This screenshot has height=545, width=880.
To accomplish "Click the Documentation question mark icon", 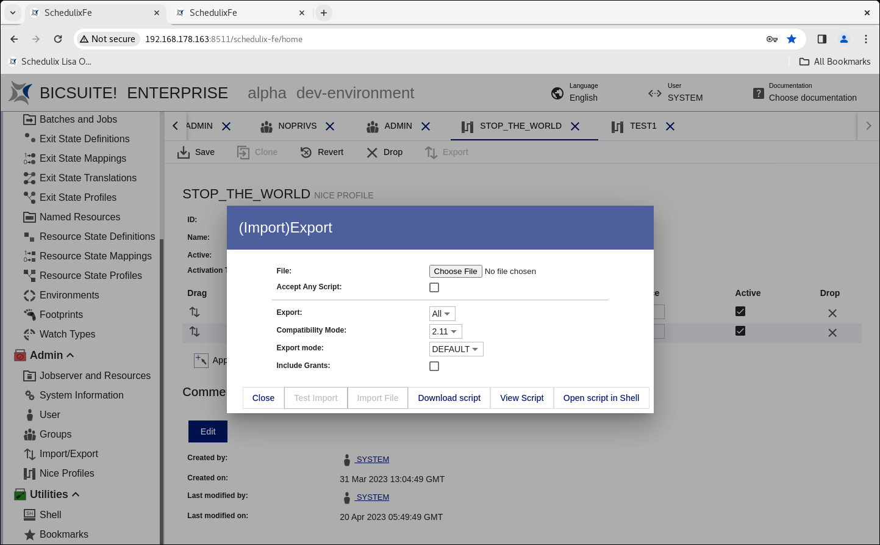I will [758, 93].
